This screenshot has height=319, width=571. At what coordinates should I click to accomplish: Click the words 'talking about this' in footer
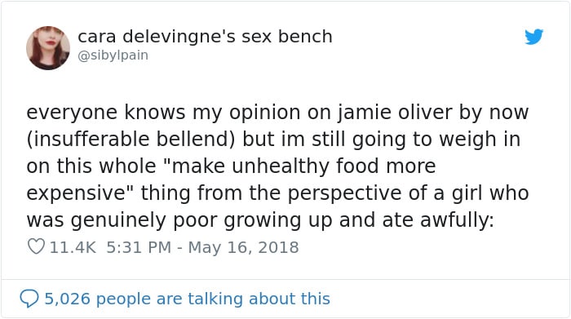(x=259, y=299)
